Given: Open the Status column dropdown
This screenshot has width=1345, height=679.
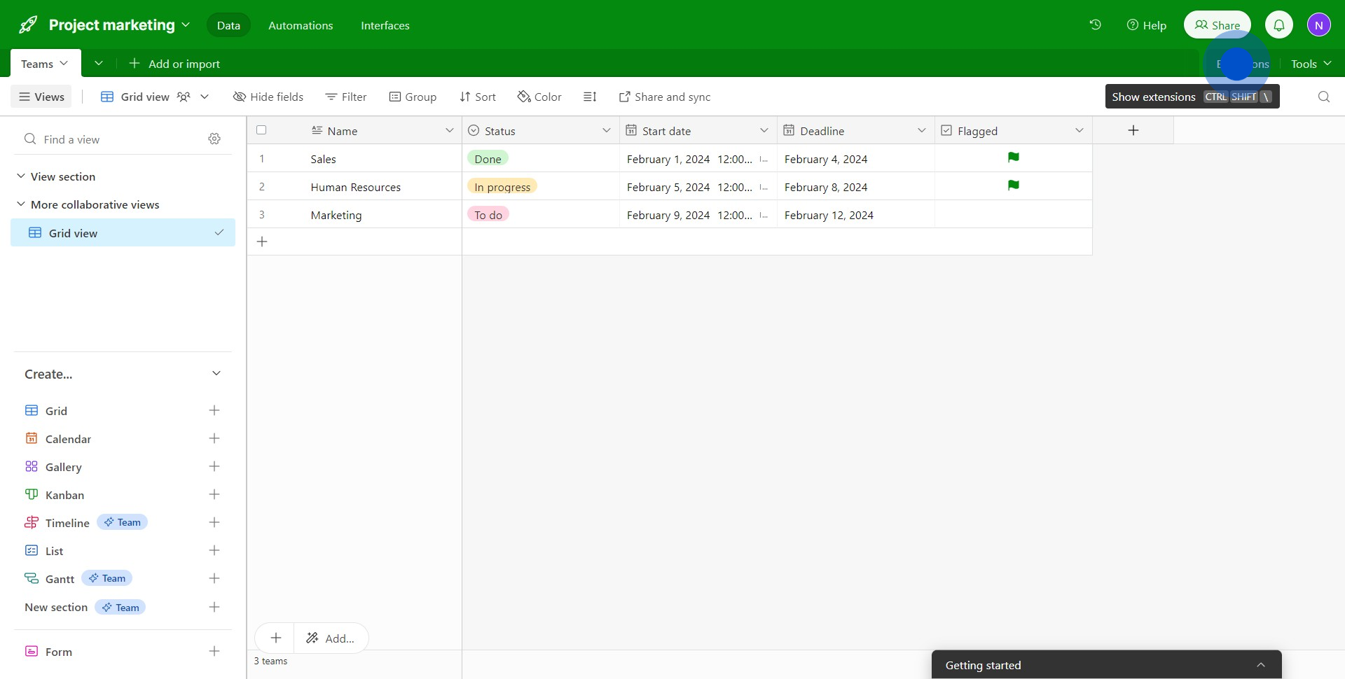Looking at the screenshot, I should (x=606, y=131).
